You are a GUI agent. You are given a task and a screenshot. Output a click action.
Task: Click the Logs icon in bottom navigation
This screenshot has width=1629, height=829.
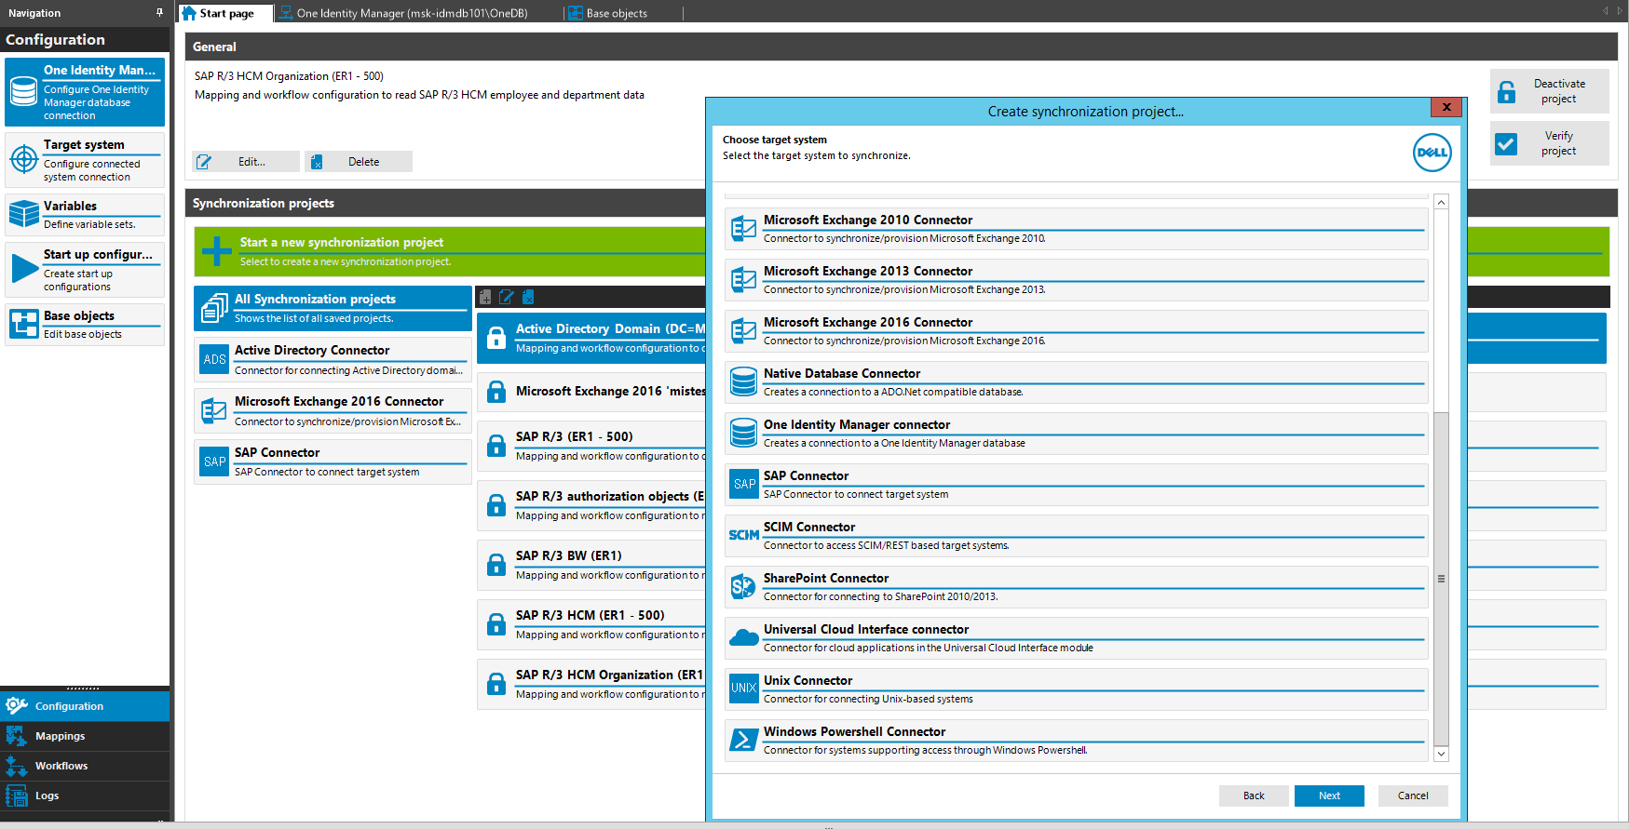(17, 796)
